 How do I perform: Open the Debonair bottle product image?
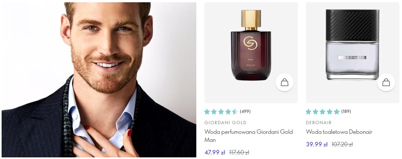coord(352,45)
